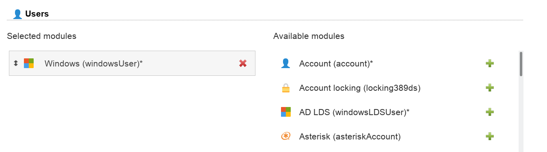Click the blue person icon beside Account

tap(286, 63)
